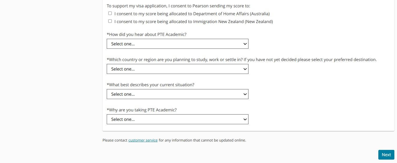The image size is (397, 163).
Task: Open the 'Why are you taking PTE Academic?' dropdown
Action: coord(177,119)
